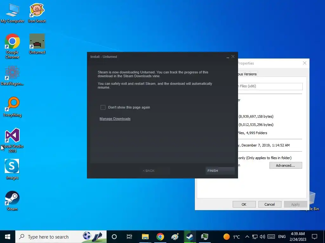Click the taskbar search box
The height and width of the screenshot is (243, 325).
(x=61, y=237)
